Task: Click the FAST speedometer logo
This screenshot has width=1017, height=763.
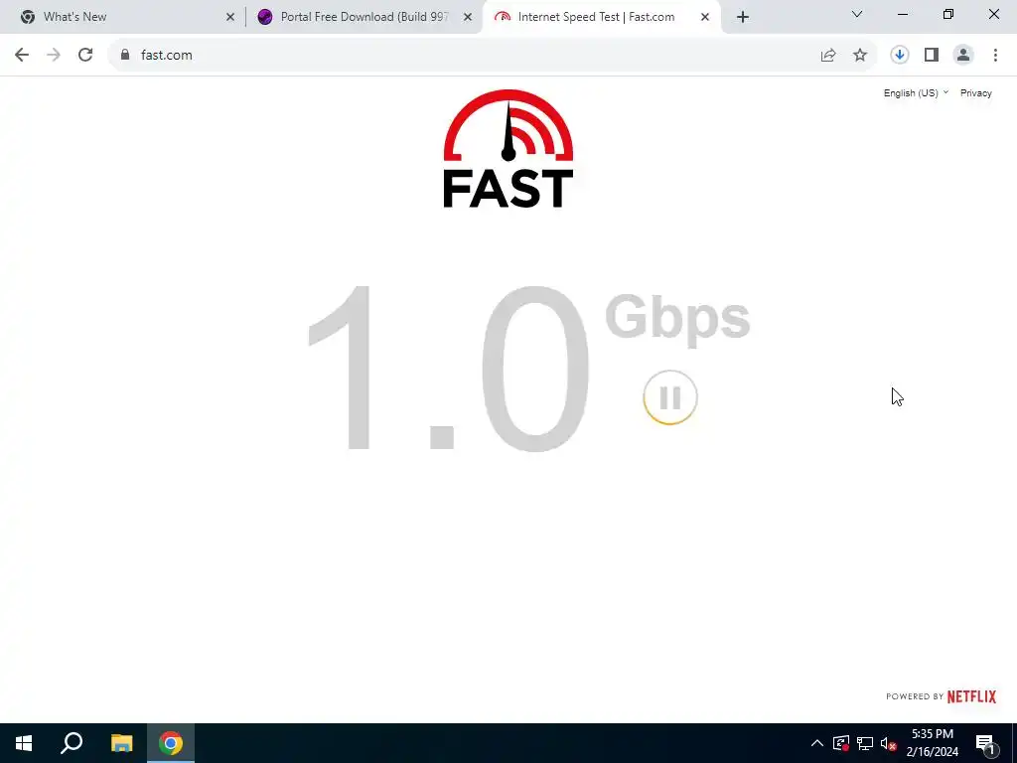Action: tap(508, 149)
